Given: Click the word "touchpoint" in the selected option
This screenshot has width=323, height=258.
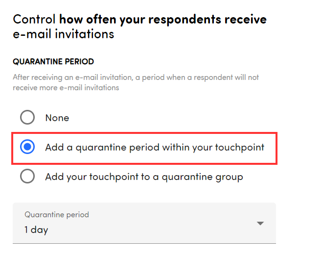Looking at the screenshot, I should [x=240, y=147].
